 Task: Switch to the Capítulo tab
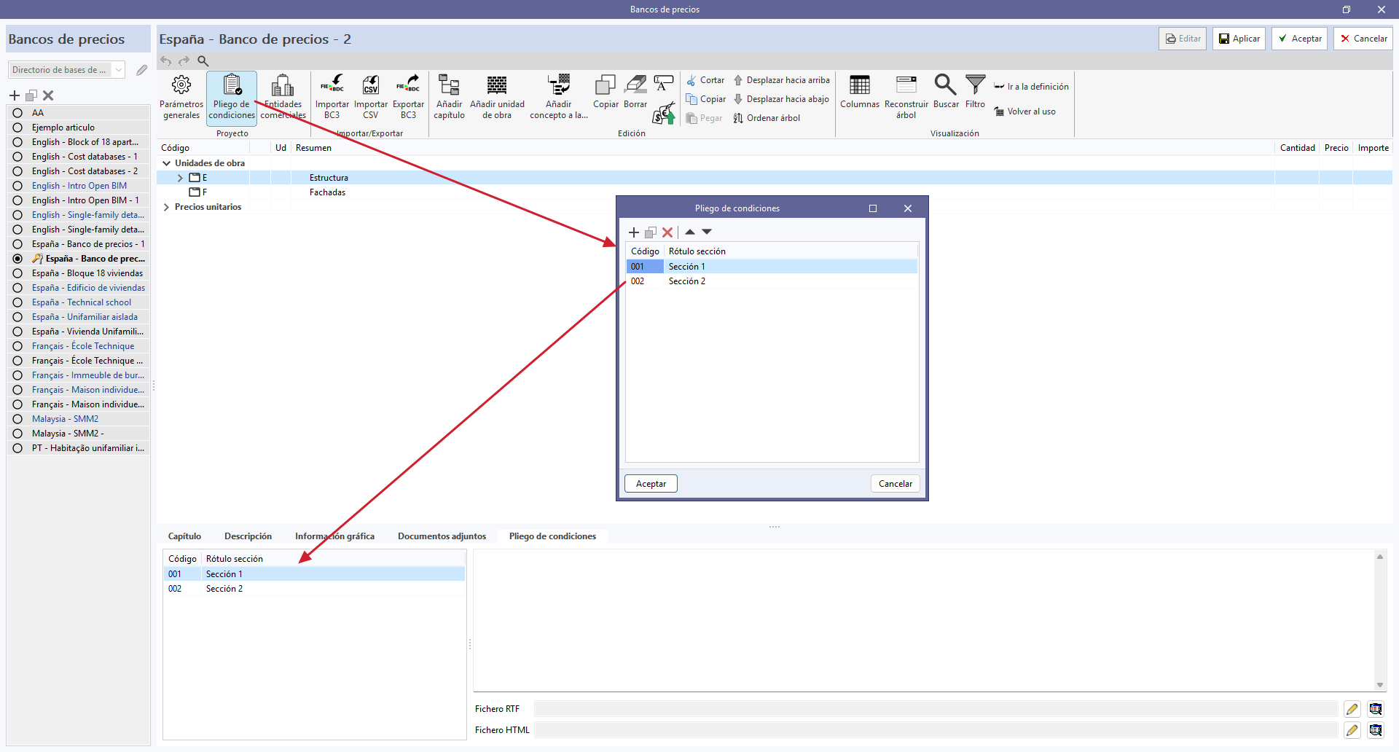pos(184,536)
